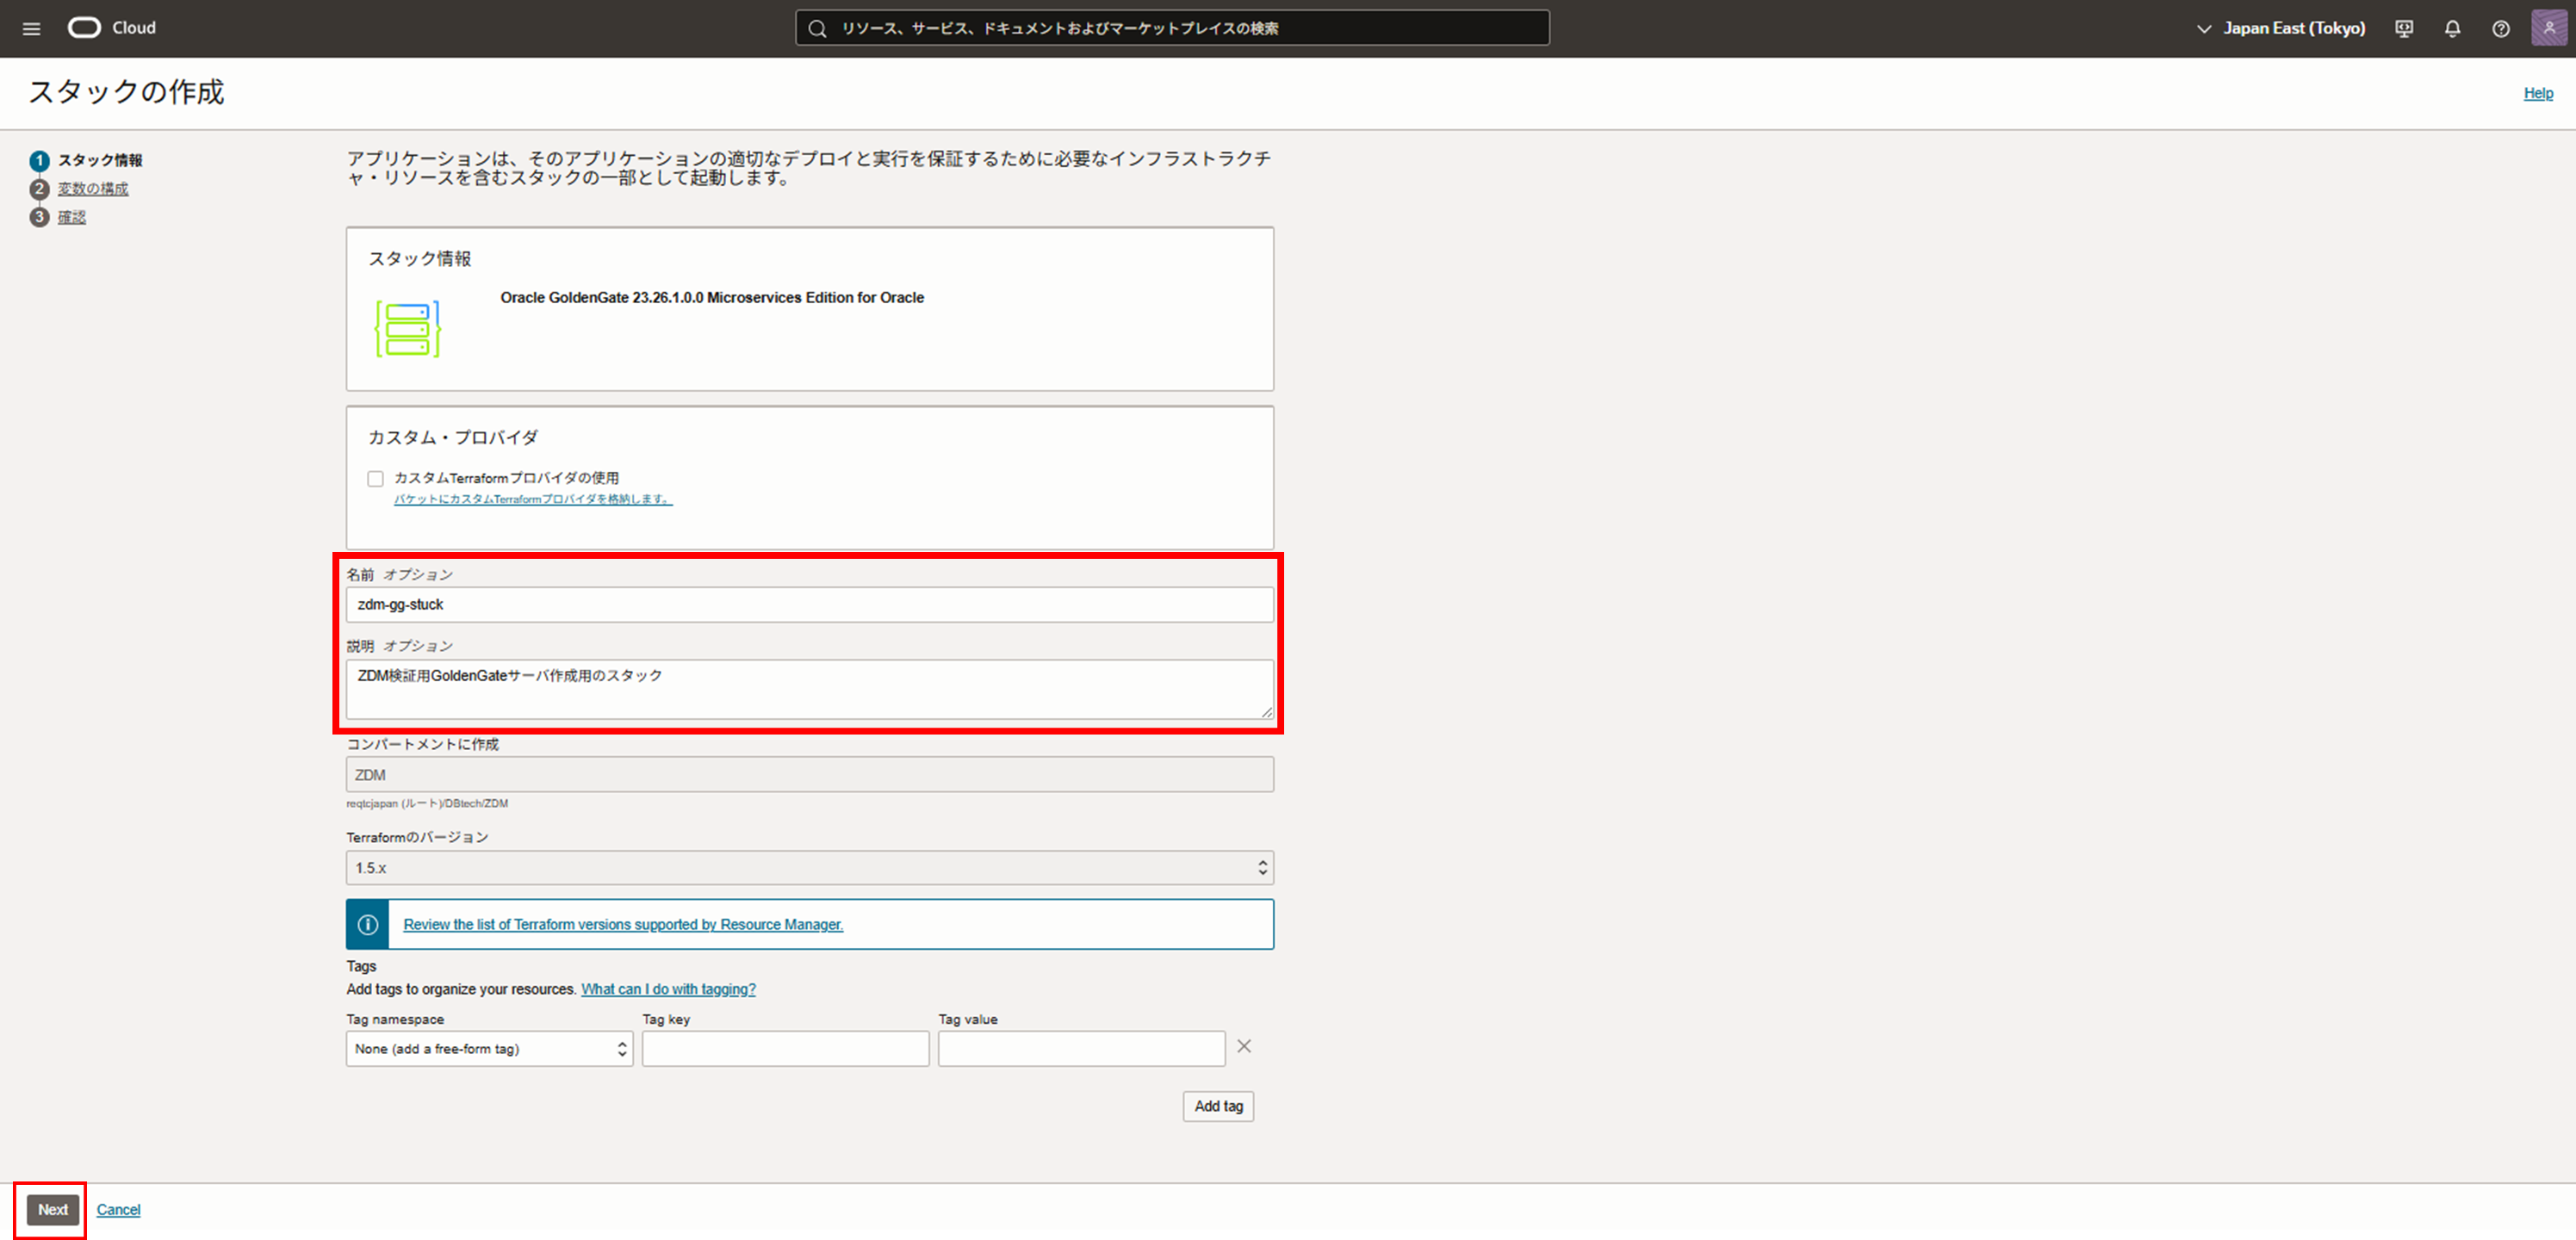The width and height of the screenshot is (2576, 1240).
Task: Open the hamburger navigation menu
Action: pos(31,29)
